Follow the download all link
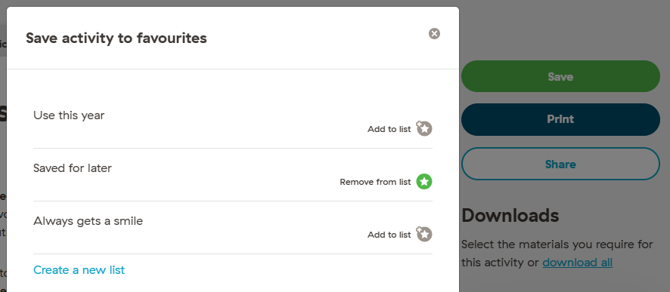Image resolution: width=670 pixels, height=292 pixels. click(x=577, y=263)
